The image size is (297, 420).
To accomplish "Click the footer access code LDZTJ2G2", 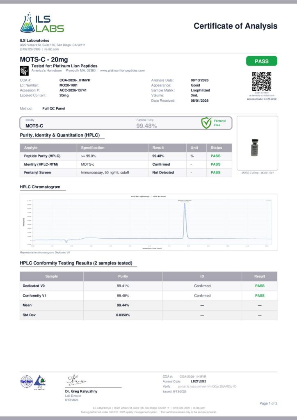I will pyautogui.click(x=199, y=381).
